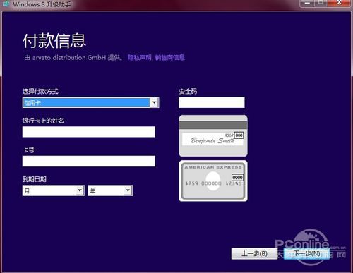Viewport: 353px width, 273px height.
Task: Go back with the 上一步(B) button
Action: click(254, 253)
